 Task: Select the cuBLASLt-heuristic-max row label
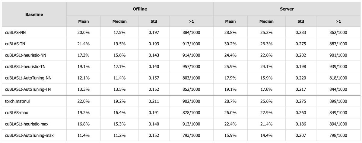(27, 124)
